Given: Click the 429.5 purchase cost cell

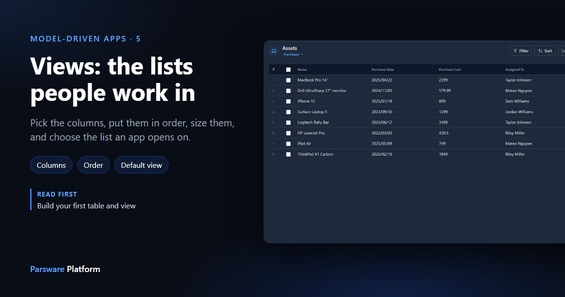Looking at the screenshot, I should click(x=444, y=133).
